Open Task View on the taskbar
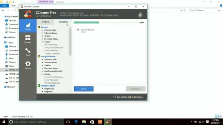The image size is (223, 125). (x=68, y=122)
